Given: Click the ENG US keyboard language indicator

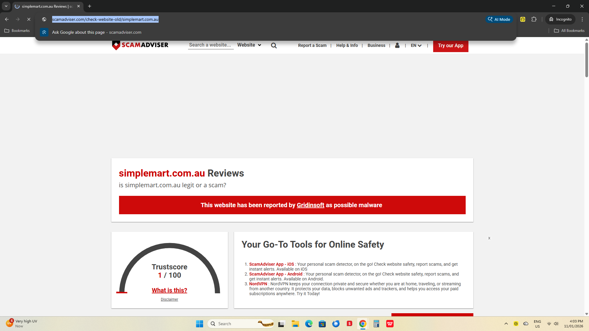Looking at the screenshot, I should click(x=537, y=324).
